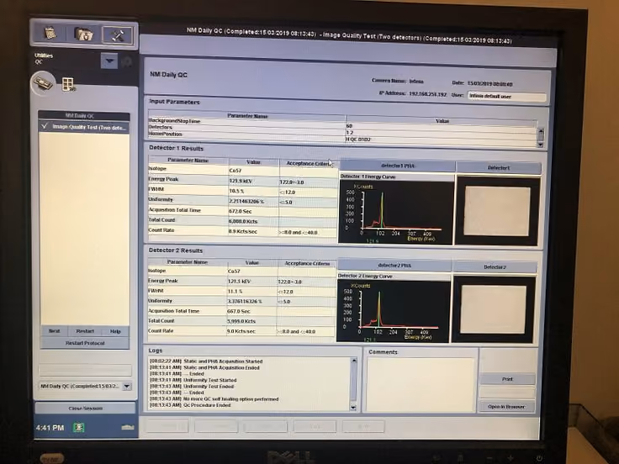The width and height of the screenshot is (619, 464).
Task: Click the Logs scrollbar down arrow
Action: (x=353, y=407)
